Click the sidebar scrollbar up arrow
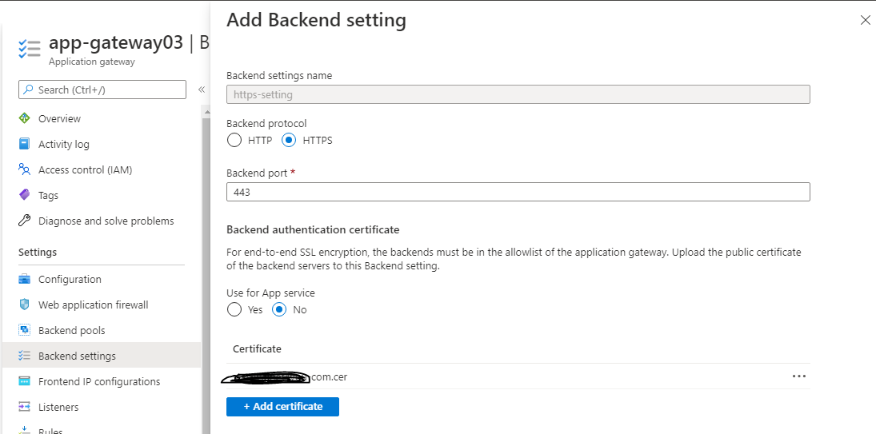 [206, 112]
